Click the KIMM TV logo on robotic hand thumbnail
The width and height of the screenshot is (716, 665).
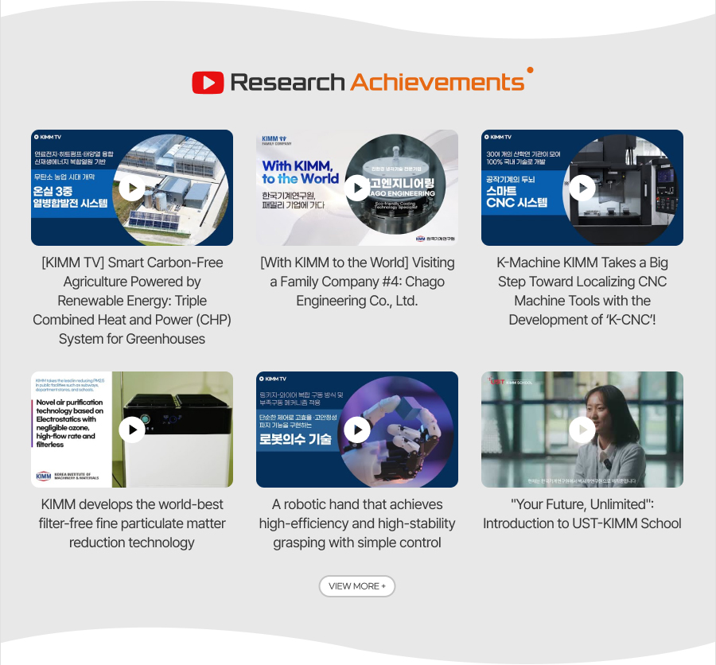pyautogui.click(x=273, y=379)
